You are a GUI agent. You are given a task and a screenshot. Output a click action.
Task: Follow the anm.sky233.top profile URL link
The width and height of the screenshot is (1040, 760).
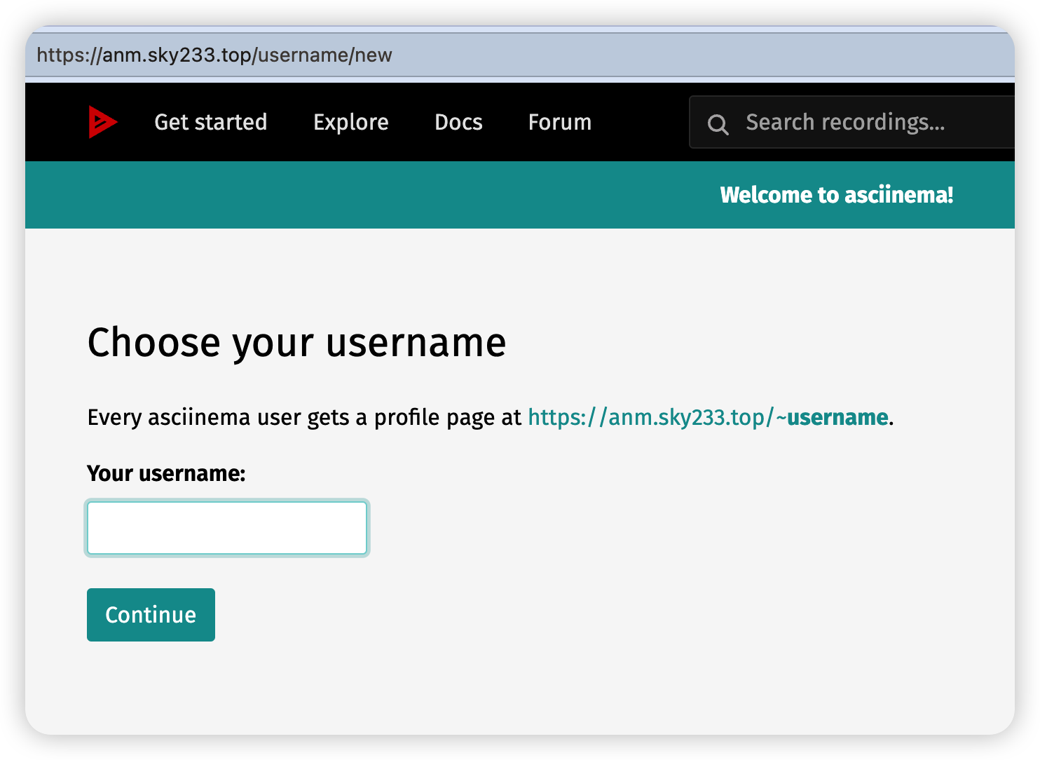tap(652, 417)
